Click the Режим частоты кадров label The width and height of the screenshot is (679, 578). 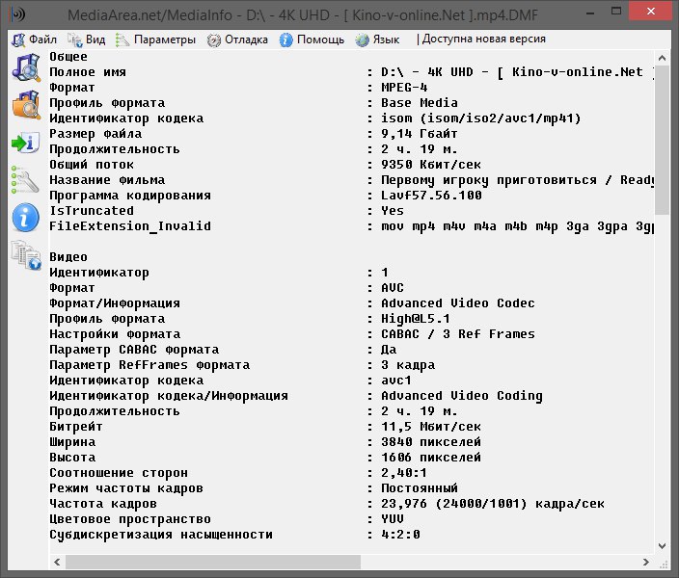(126, 488)
